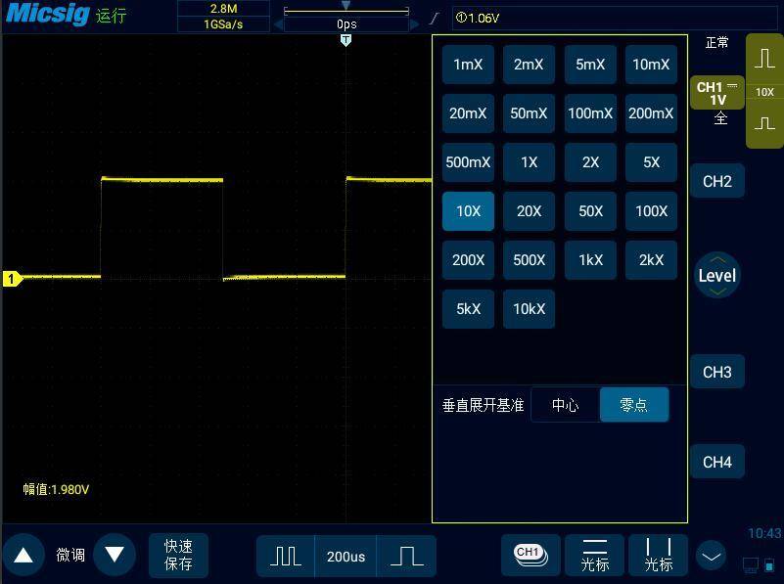The width and height of the screenshot is (784, 584).
Task: Expand the bottom menu chevron
Action: [x=711, y=556]
